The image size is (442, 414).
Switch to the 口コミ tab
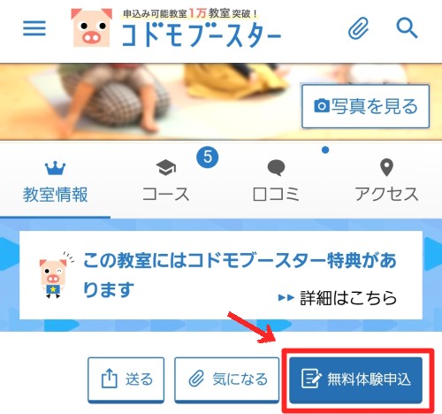click(x=276, y=181)
